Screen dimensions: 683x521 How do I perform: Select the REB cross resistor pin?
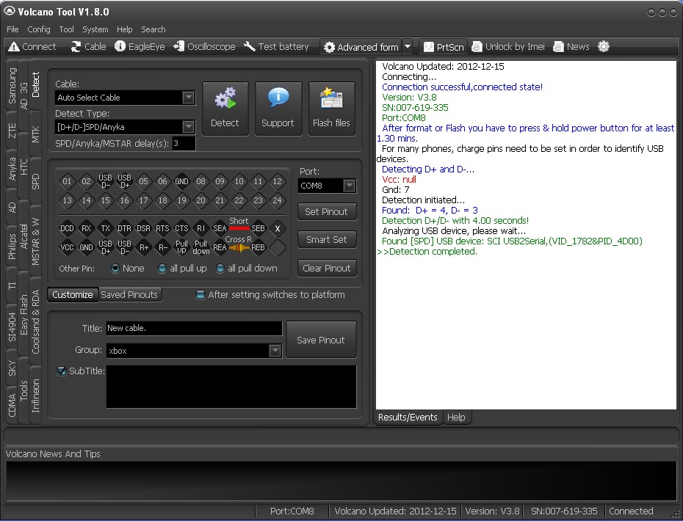click(x=258, y=248)
